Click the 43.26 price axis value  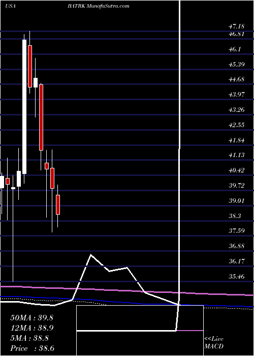tap(236, 110)
